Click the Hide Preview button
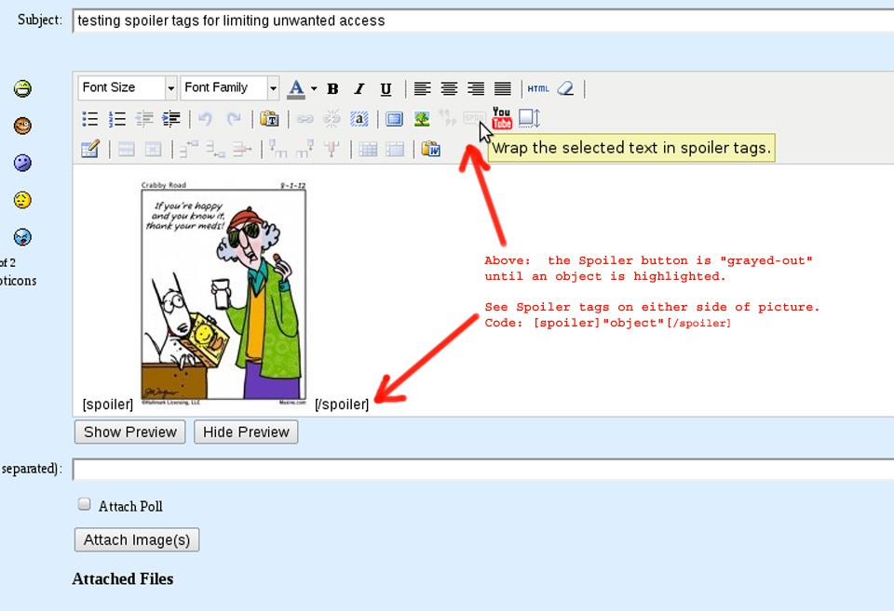 click(x=246, y=432)
